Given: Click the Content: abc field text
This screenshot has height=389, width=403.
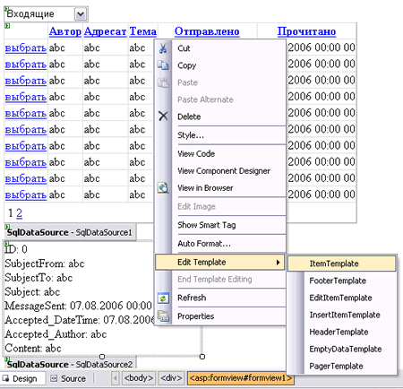Looking at the screenshot, I should (33, 348).
